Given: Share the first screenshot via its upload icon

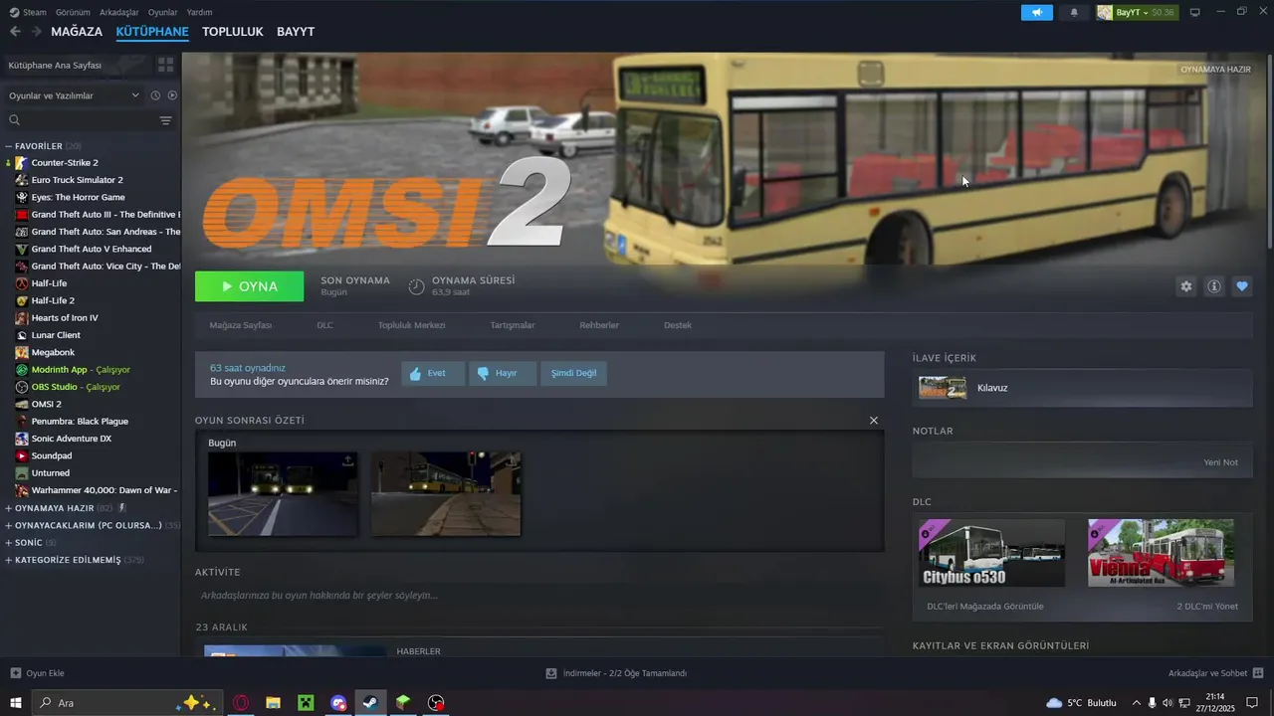Looking at the screenshot, I should (x=347, y=461).
